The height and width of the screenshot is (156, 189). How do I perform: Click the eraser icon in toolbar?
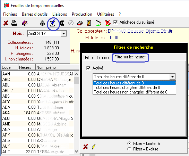coord(80,23)
